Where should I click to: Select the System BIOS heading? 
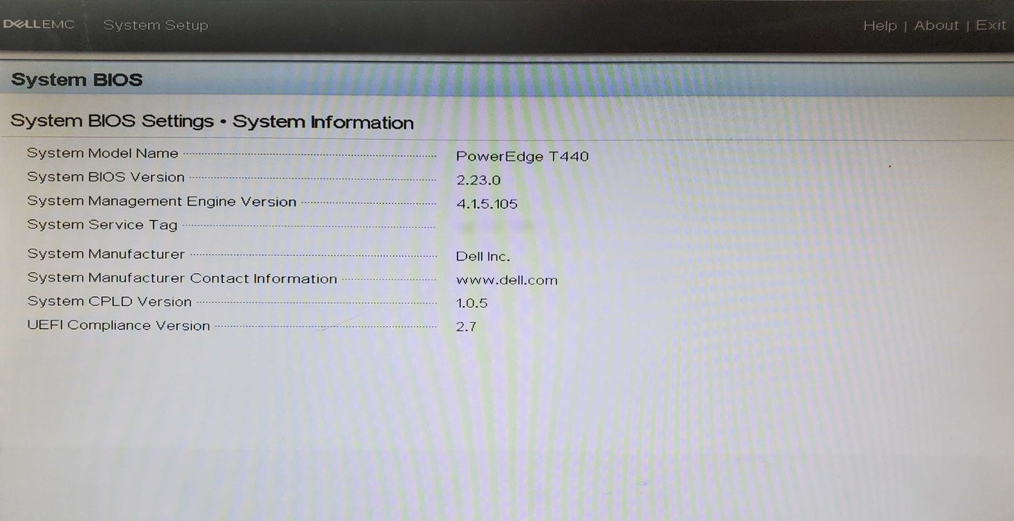coord(77,80)
